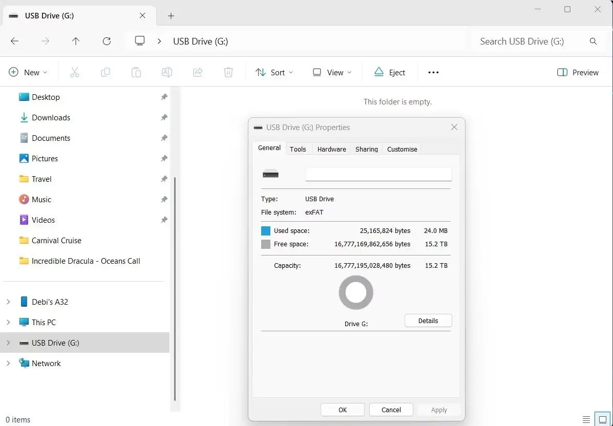Expand Debi's A32 tree node
Screen dimensions: 613x426
click(8, 302)
